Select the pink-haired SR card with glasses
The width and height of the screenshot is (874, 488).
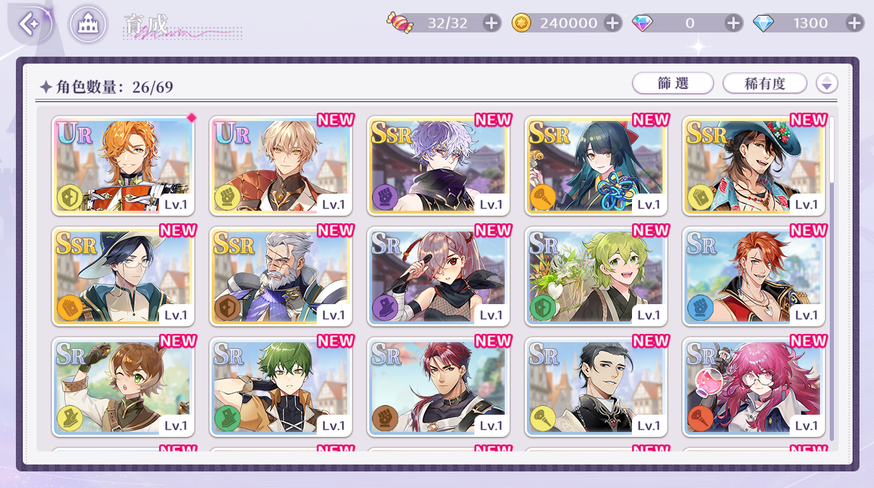(754, 387)
